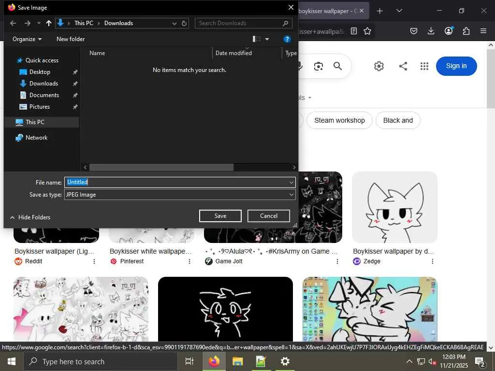Open File Explorer from taskbar

point(237,361)
